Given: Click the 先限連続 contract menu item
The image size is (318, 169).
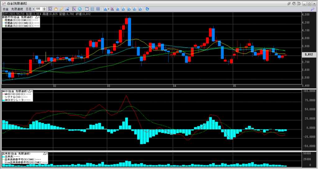Looking at the screenshot, I should (17, 9).
